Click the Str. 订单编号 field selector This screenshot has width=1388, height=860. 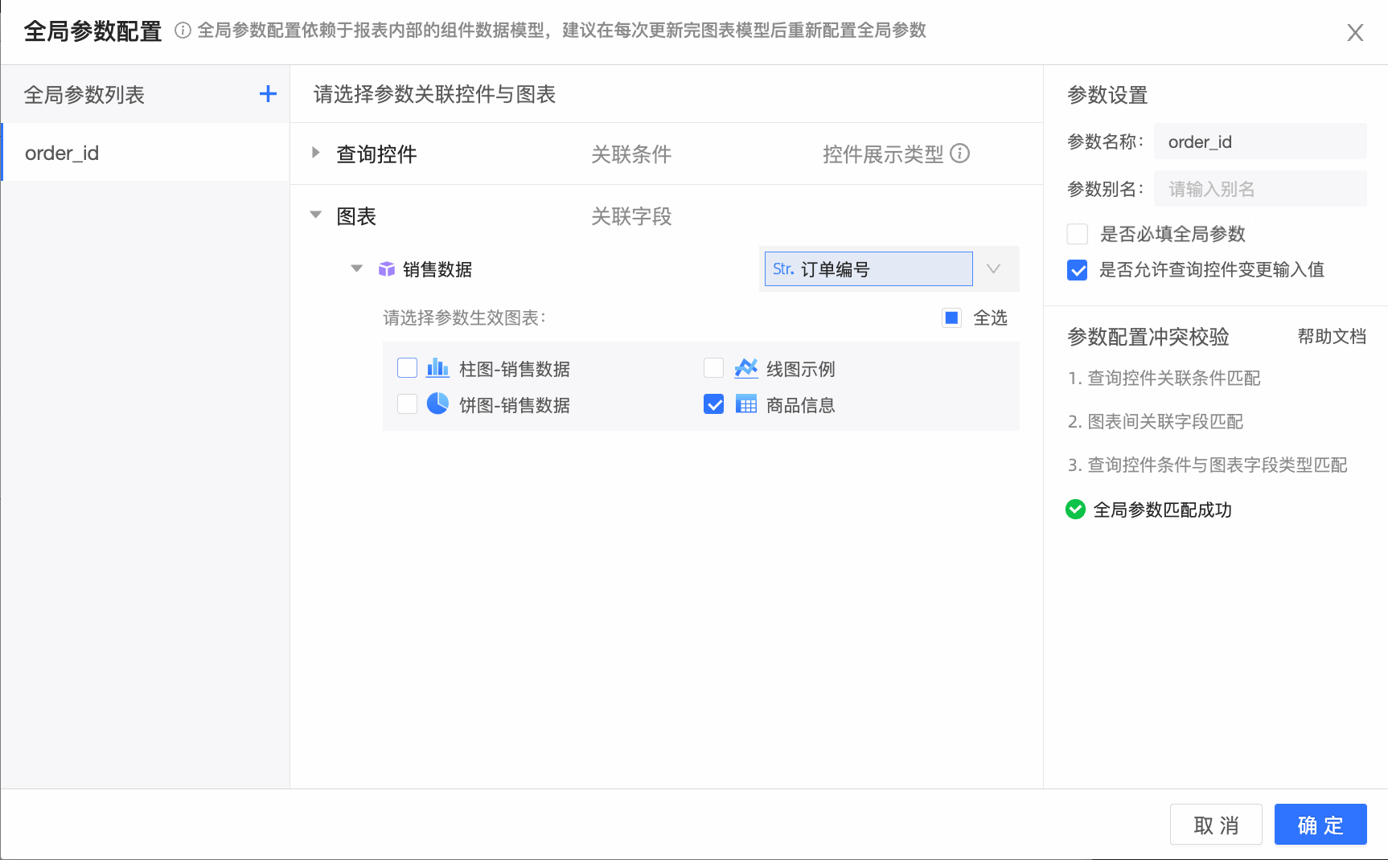(x=869, y=268)
